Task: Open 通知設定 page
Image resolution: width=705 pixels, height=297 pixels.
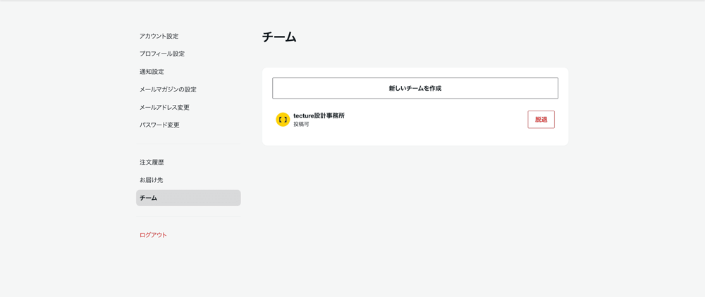Action: [152, 72]
